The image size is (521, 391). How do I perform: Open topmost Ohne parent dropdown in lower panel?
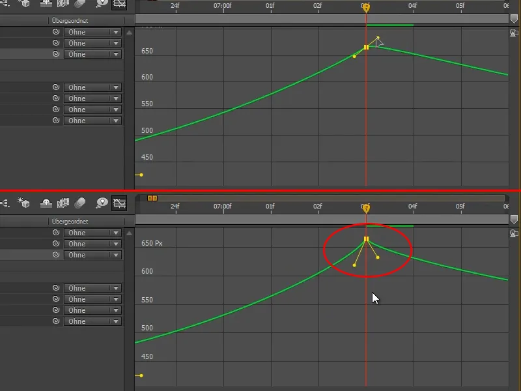(x=92, y=233)
